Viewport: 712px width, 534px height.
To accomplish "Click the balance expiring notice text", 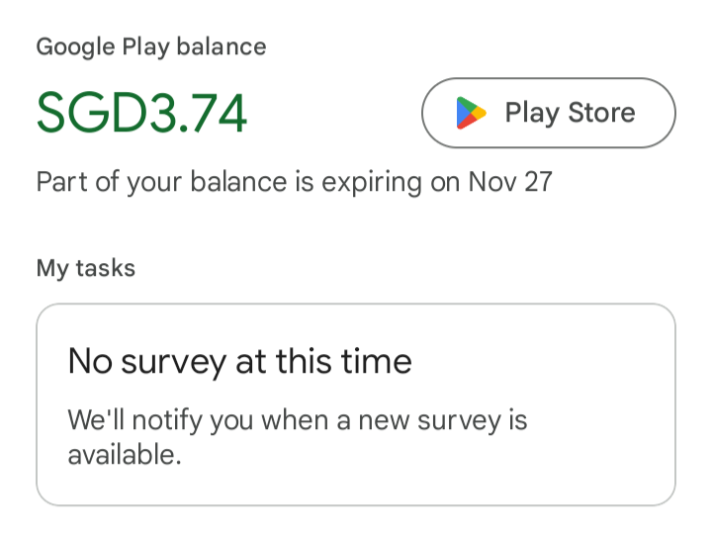I will [294, 183].
